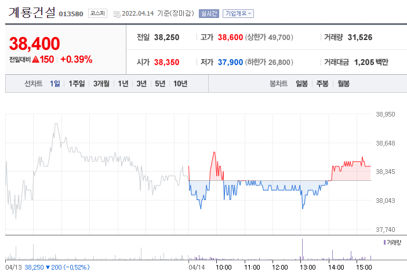Click the blue down-triangle in 04/13 summary

(x=48, y=267)
